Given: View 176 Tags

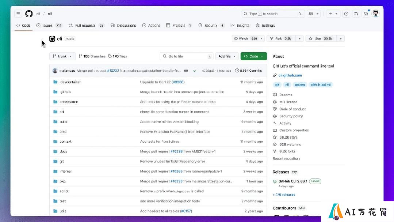Looking at the screenshot, I should tap(117, 56).
